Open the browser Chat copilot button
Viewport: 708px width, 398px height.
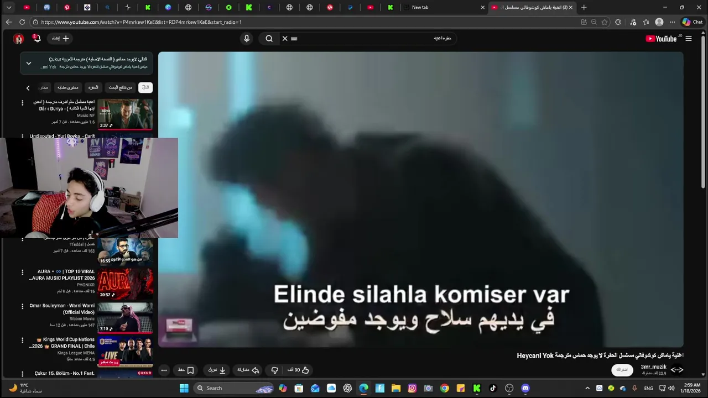(691, 22)
